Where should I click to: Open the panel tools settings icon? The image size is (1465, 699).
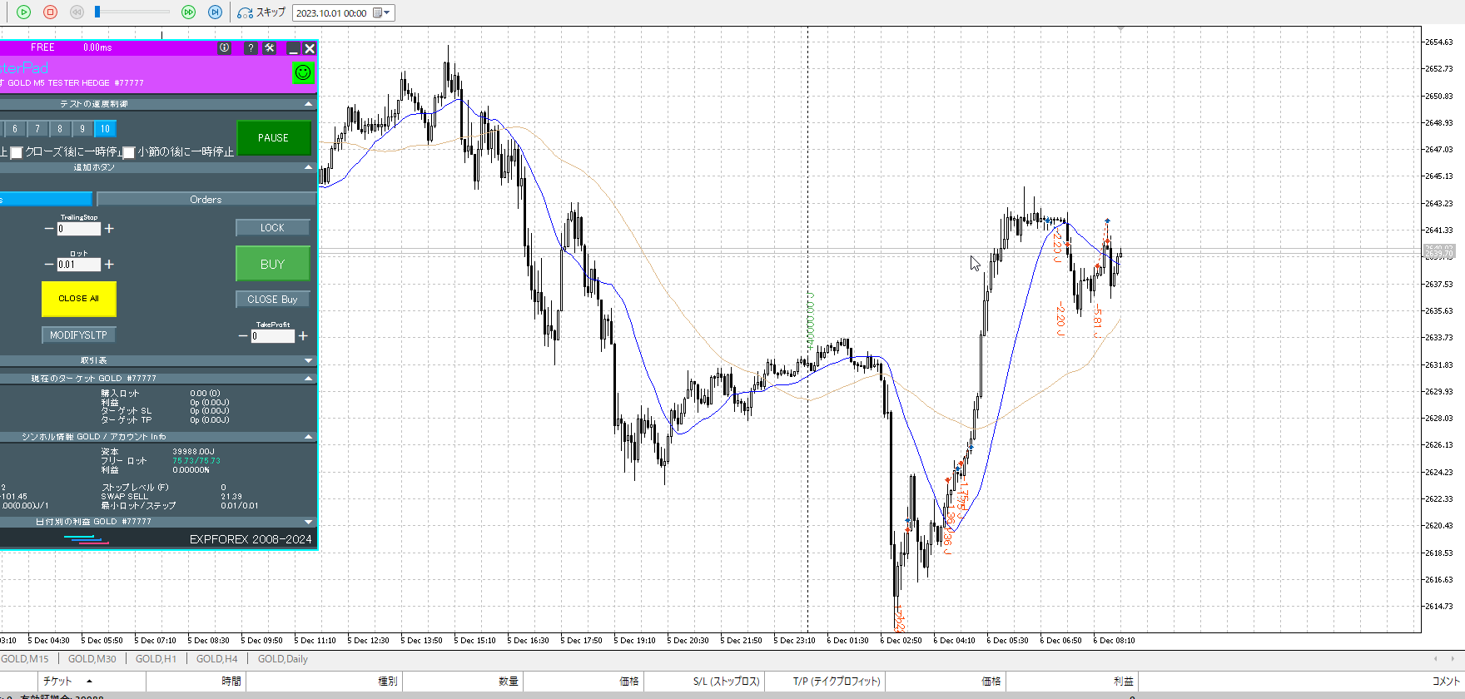(x=270, y=48)
